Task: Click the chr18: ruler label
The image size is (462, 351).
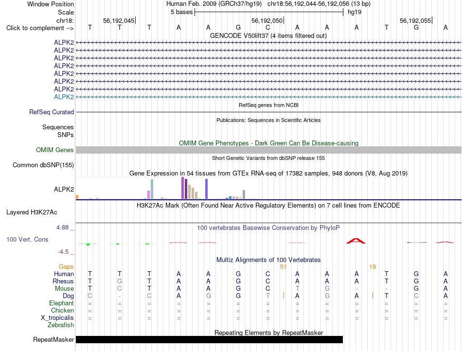Action: [65, 20]
